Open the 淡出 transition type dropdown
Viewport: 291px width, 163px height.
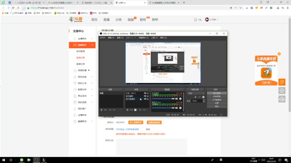click(196, 93)
